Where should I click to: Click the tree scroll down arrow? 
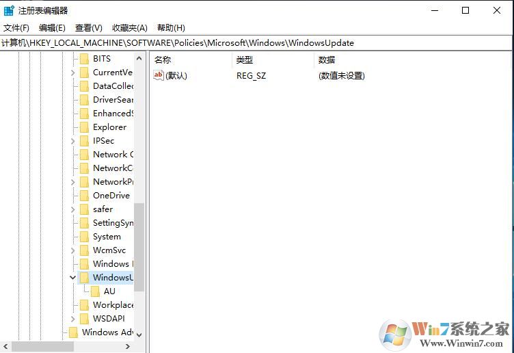pyautogui.click(x=139, y=335)
